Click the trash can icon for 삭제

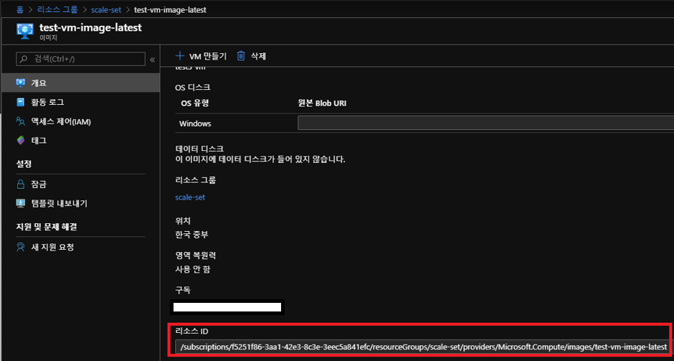click(x=241, y=56)
